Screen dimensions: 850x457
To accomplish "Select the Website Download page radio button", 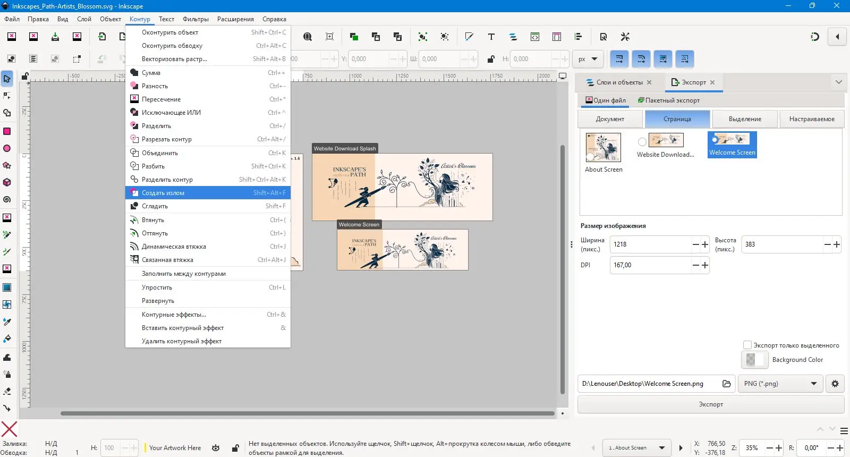I will [642, 142].
